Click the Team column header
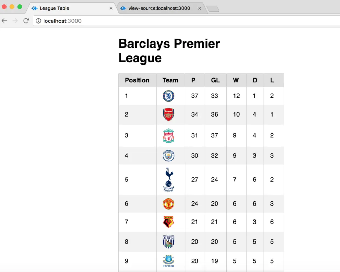Viewport: 340px width, 272px height. [x=170, y=80]
